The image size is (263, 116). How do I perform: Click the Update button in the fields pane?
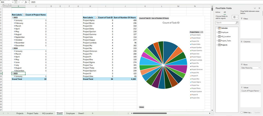point(257,113)
